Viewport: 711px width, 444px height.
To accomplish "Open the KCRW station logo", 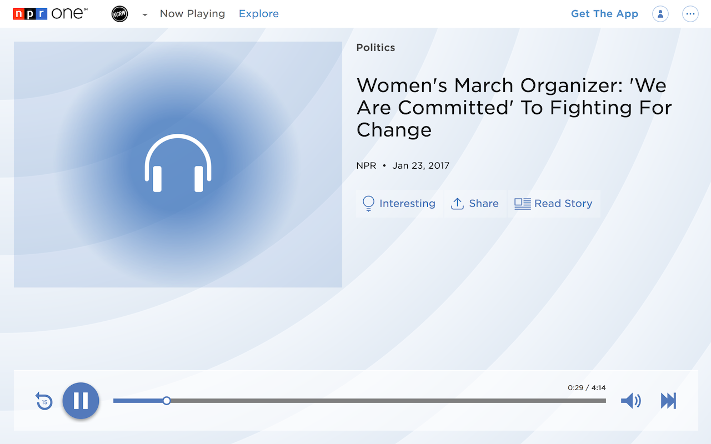I will tap(119, 14).
